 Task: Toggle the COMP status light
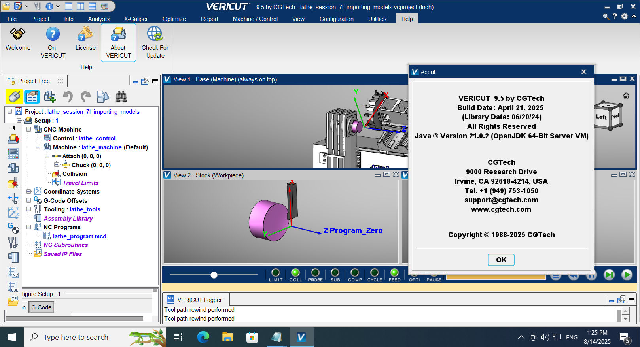click(x=355, y=273)
